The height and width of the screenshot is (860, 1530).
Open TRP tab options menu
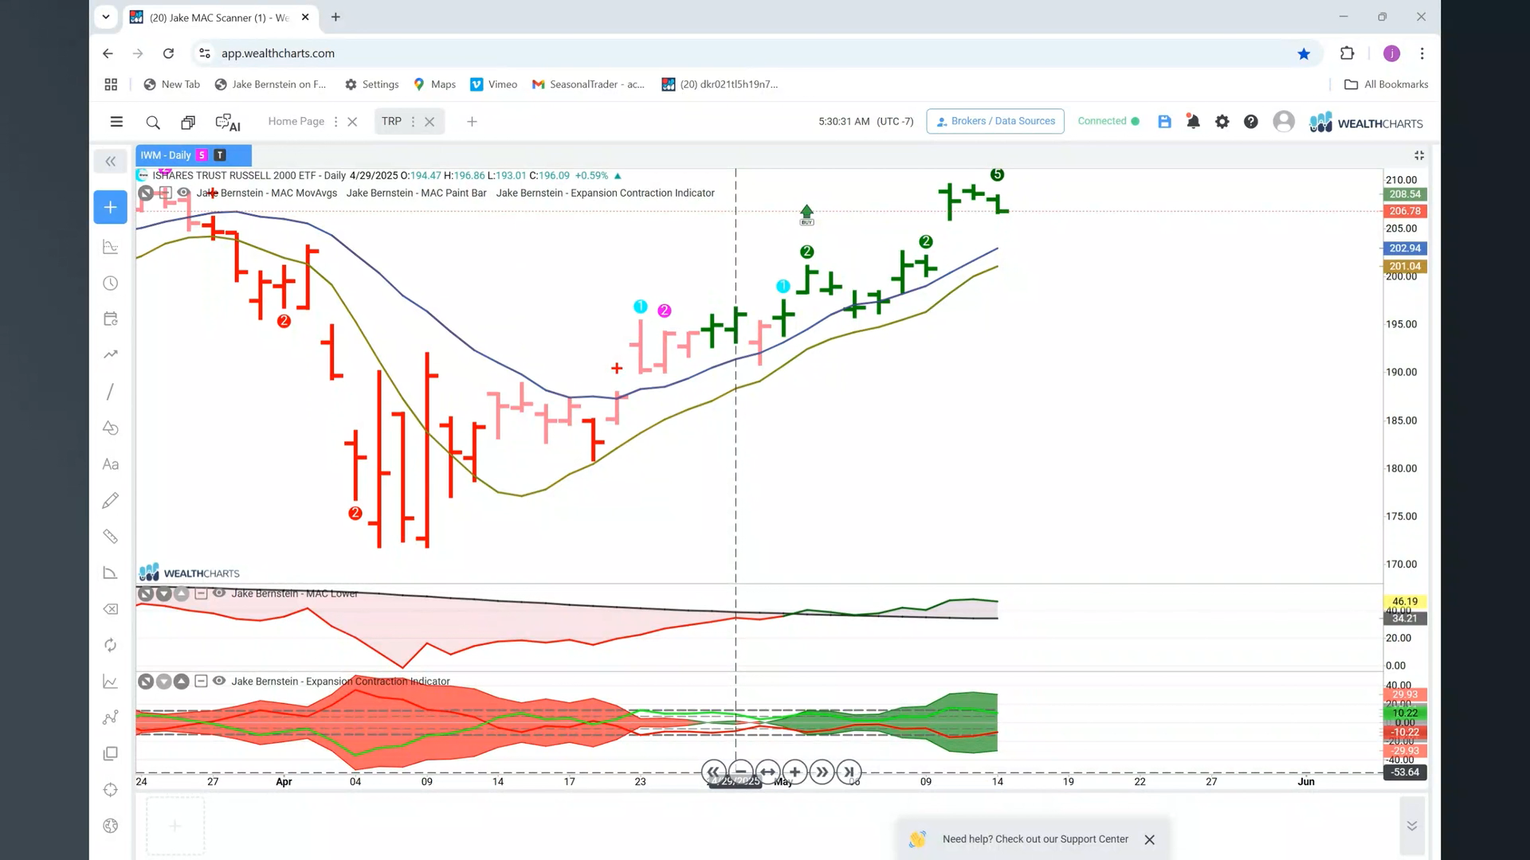point(413,122)
